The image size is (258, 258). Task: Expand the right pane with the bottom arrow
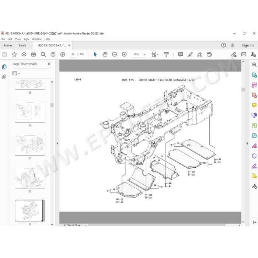(255, 222)
